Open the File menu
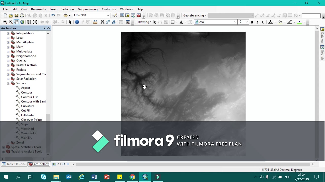325x182 pixels. coord(5,9)
